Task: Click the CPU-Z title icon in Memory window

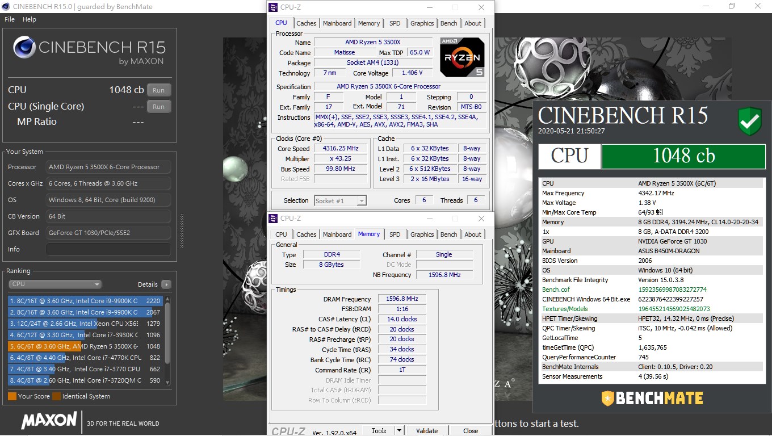Action: pos(273,219)
